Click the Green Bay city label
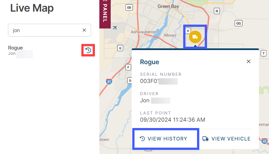This screenshot has width=269, height=154. tap(168, 7)
